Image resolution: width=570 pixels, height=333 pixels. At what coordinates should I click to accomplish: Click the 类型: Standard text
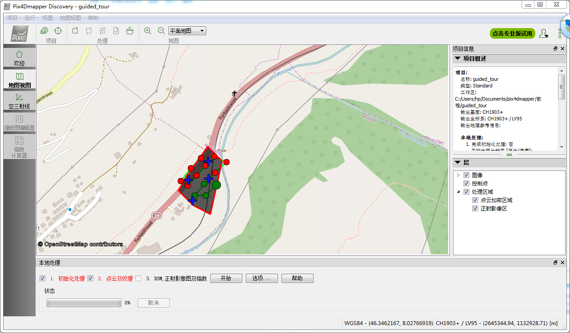[x=476, y=86]
